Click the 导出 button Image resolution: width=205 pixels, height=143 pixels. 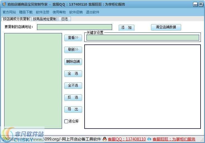pyautogui.click(x=73, y=109)
